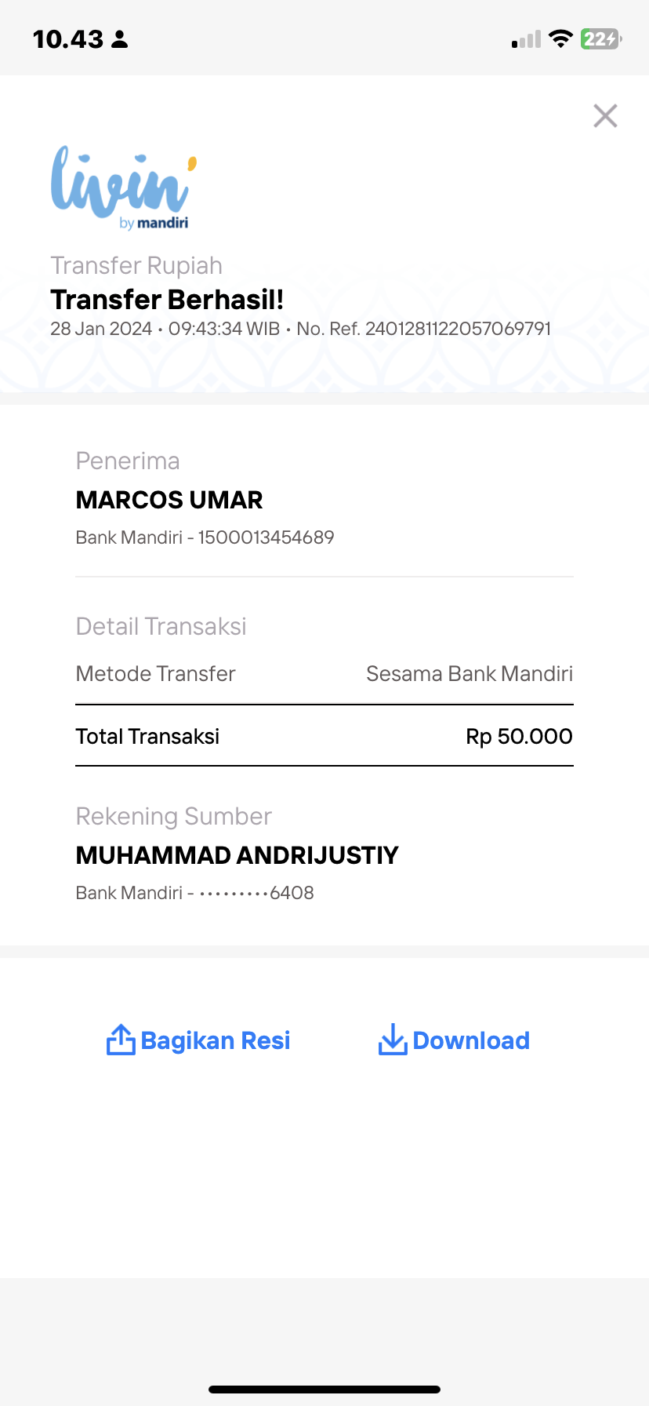Tap the share icon beside Bagikan Resi
The width and height of the screenshot is (649, 1406).
tap(121, 1040)
